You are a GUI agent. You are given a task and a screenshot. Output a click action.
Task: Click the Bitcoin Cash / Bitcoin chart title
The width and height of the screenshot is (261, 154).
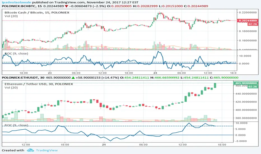pos(37,13)
